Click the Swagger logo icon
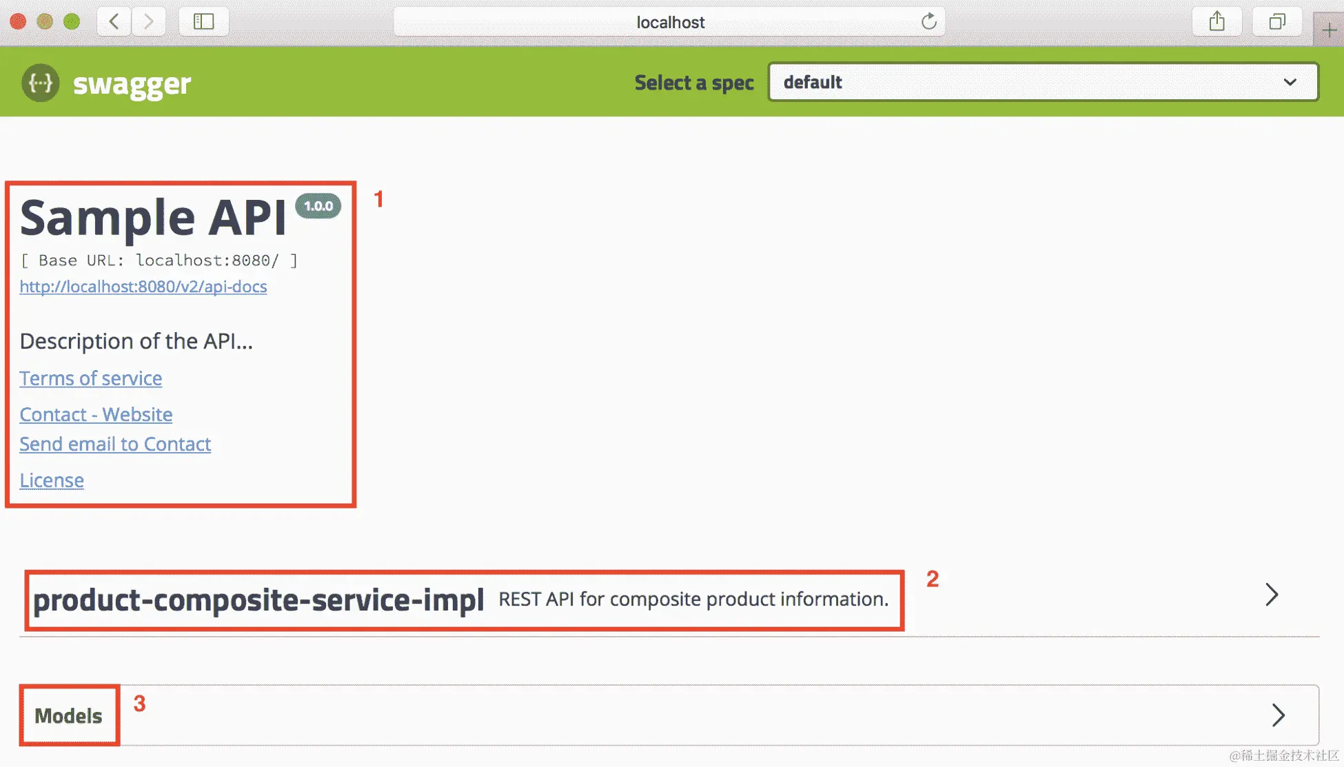1344x767 pixels. pyautogui.click(x=40, y=83)
